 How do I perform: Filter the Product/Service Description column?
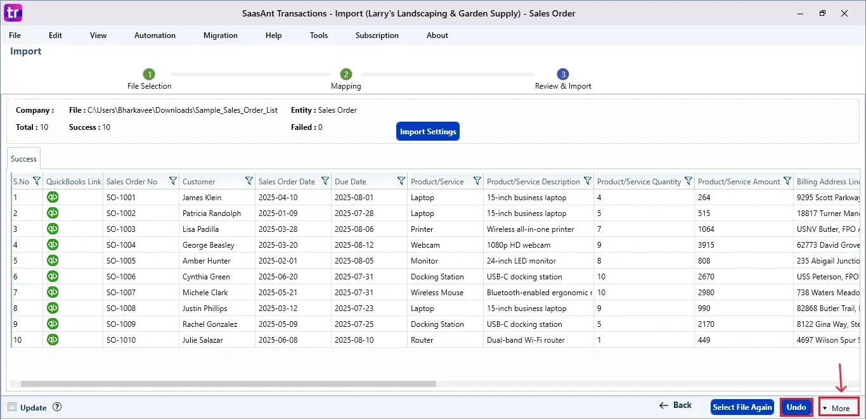pyautogui.click(x=587, y=181)
